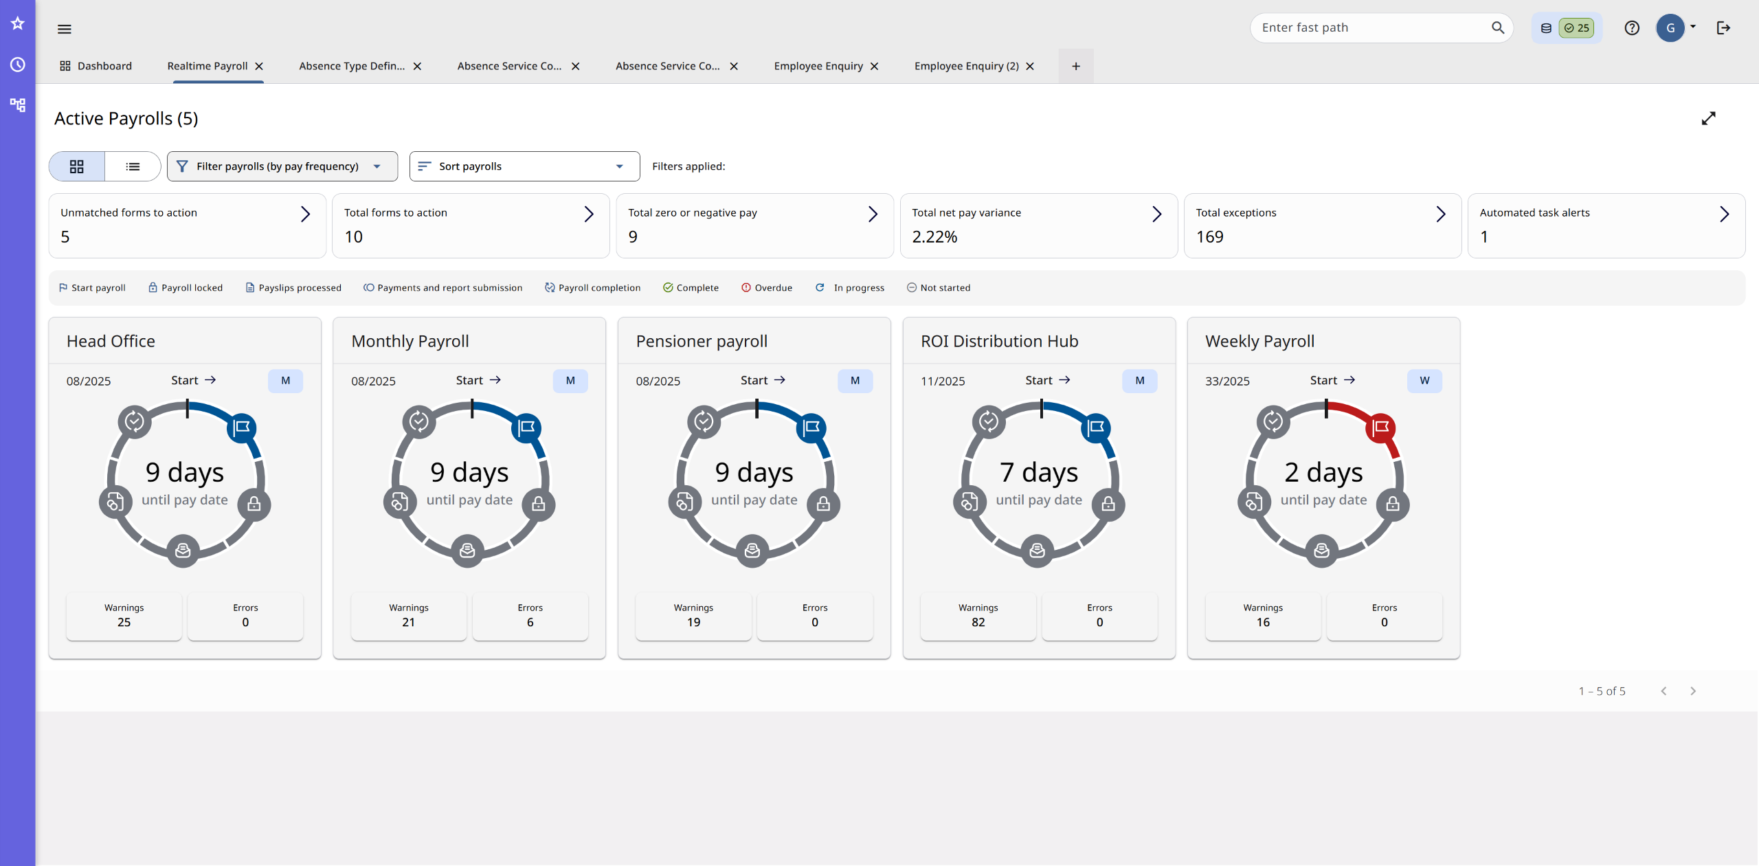Screen dimensions: 1759x866
Task: Click Monthly Payroll start flag icon
Action: (526, 428)
